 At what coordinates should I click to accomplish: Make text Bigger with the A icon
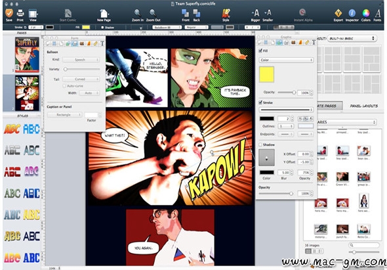point(255,13)
